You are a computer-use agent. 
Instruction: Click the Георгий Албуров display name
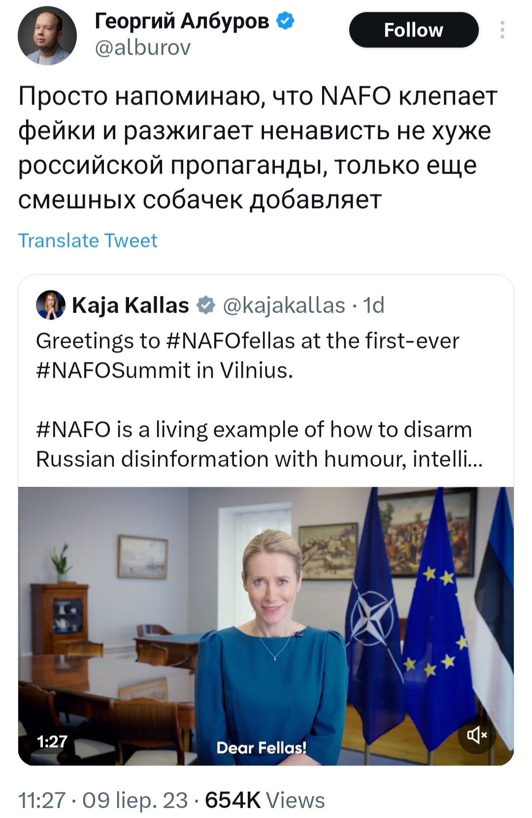coord(182,21)
